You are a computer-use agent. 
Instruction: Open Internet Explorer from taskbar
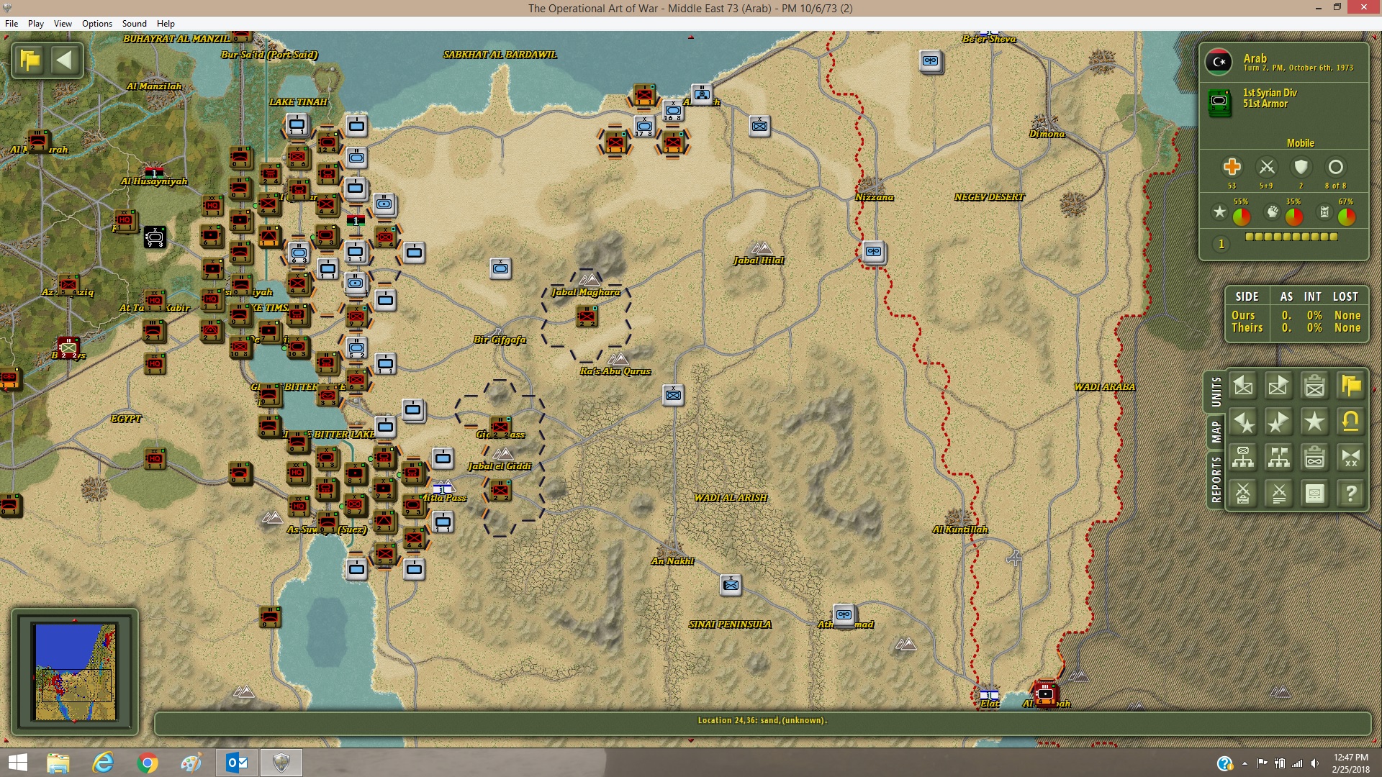[x=103, y=763]
